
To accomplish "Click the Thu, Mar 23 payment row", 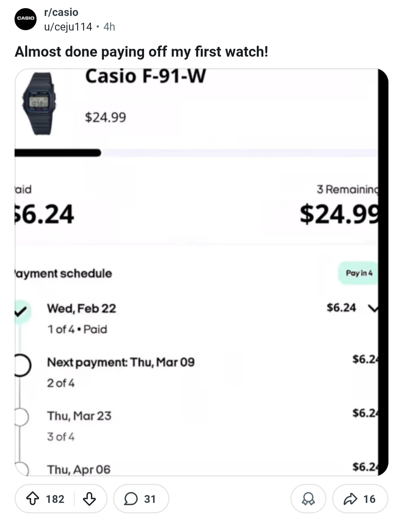I will (x=79, y=416).
